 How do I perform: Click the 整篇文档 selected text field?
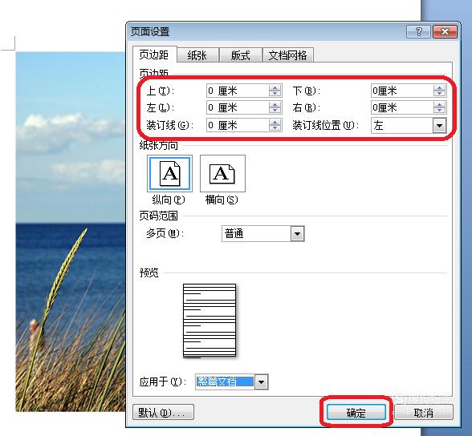click(x=225, y=382)
